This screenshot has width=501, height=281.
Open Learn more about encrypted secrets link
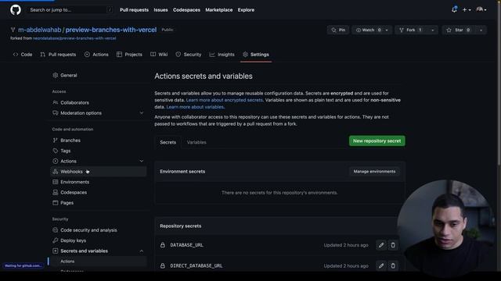pos(225,100)
